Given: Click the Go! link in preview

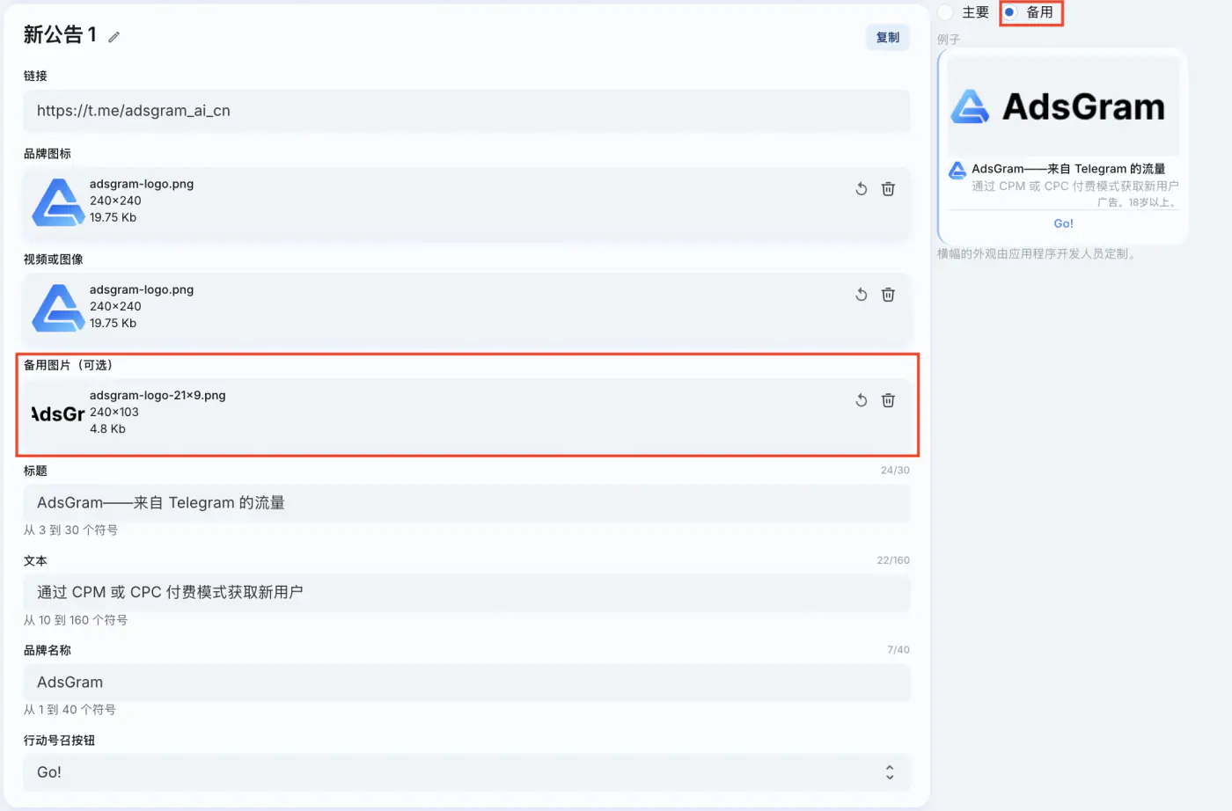Looking at the screenshot, I should 1063,223.
